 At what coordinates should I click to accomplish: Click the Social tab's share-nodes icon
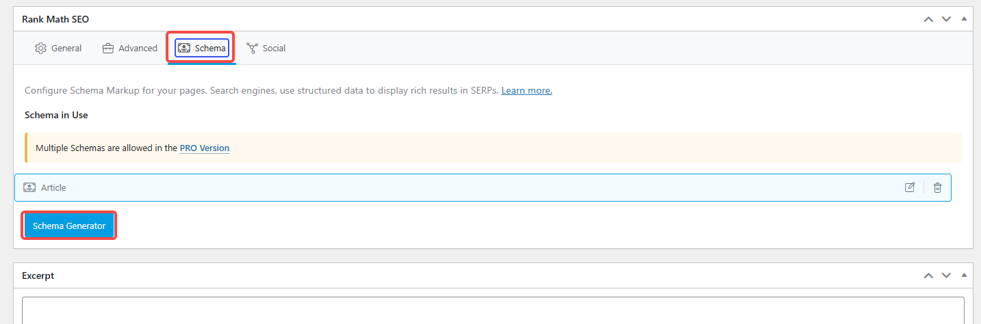click(x=252, y=49)
